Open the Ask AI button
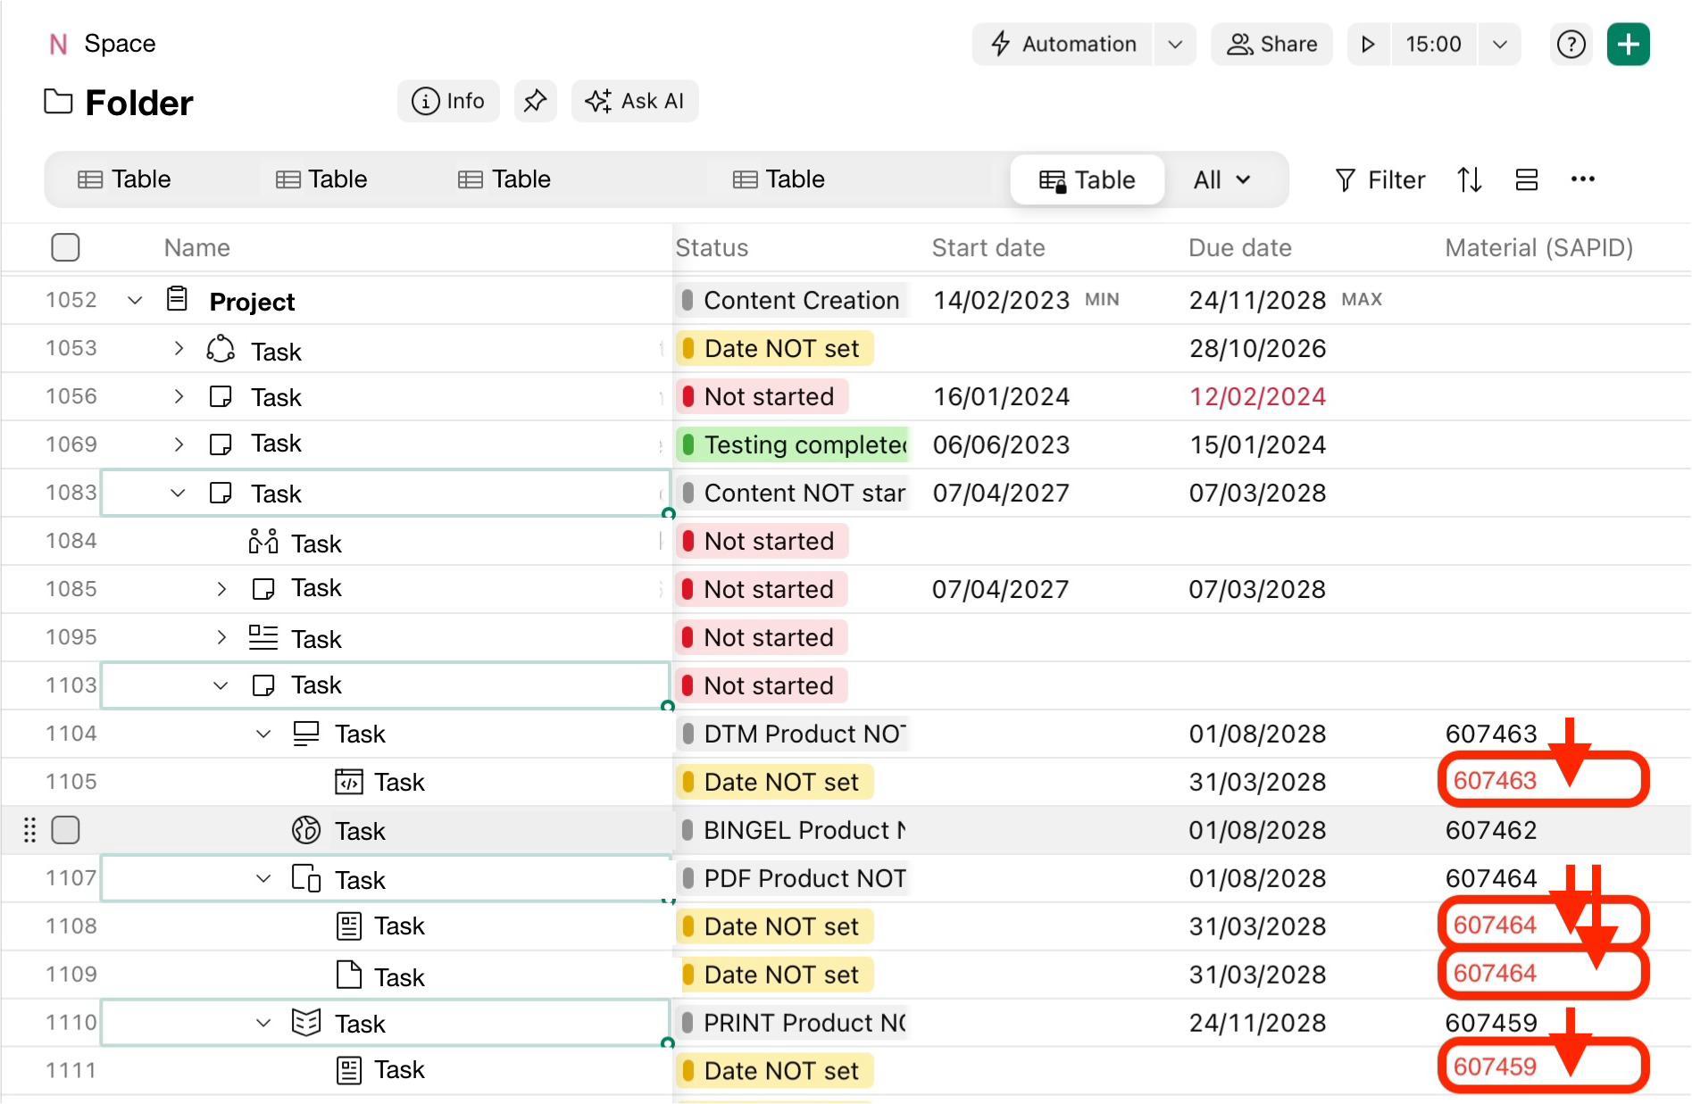Image resolution: width=1692 pixels, height=1104 pixels. tap(635, 102)
